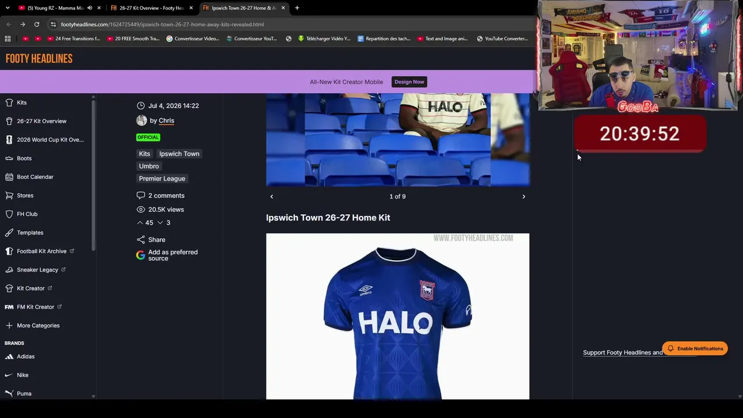Open the YouTube Converter bookmark
Image resolution: width=743 pixels, height=418 pixels.
(502, 39)
